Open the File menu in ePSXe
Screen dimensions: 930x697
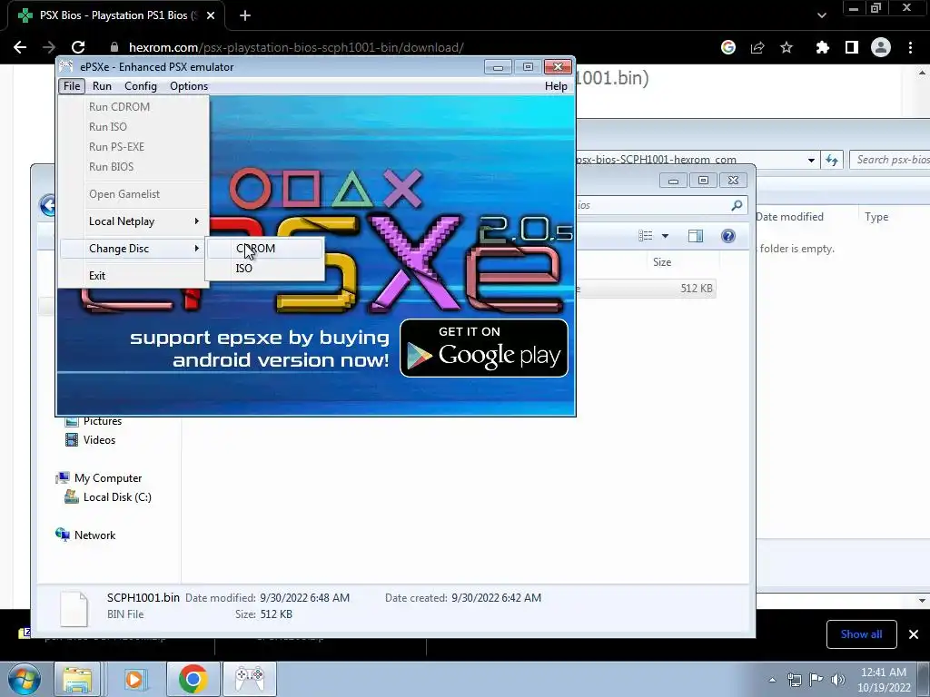[72, 86]
